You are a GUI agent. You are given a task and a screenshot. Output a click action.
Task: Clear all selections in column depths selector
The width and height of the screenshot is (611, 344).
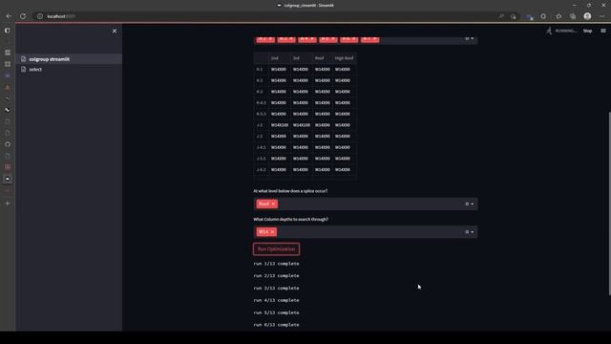click(x=467, y=232)
